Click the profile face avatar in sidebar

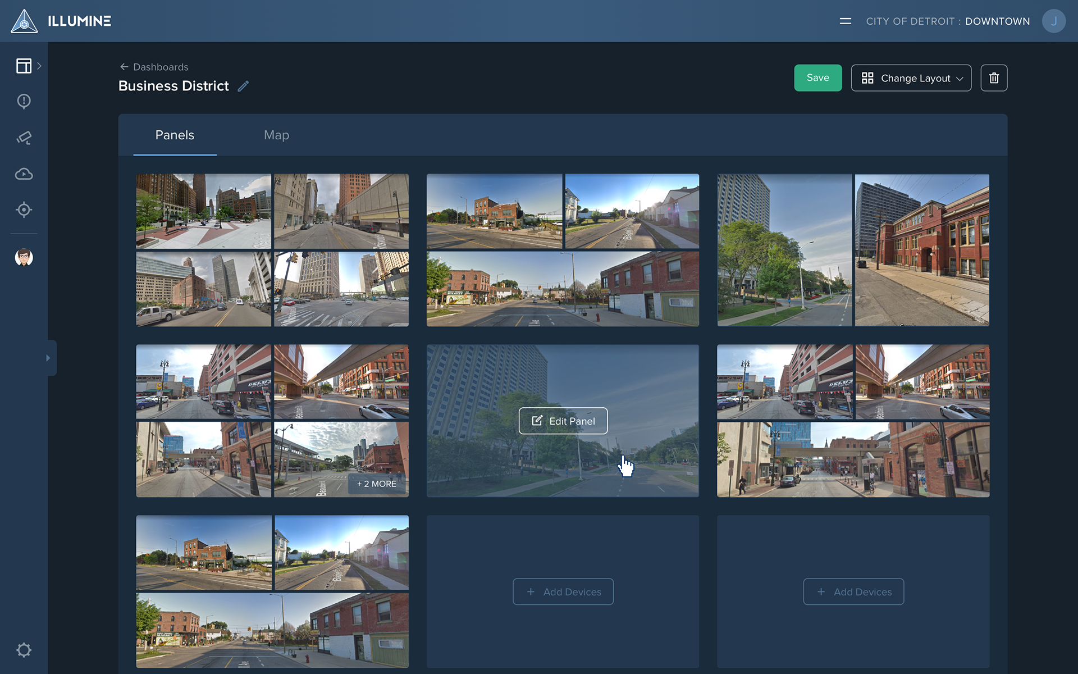[24, 257]
